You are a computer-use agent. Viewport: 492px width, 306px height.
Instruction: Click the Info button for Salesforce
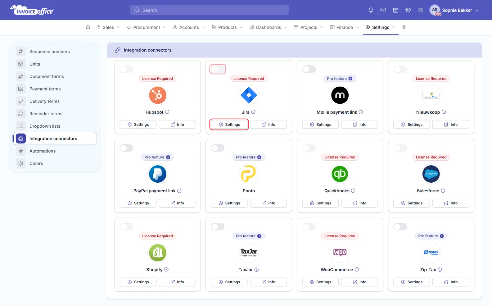pyautogui.click(x=451, y=203)
